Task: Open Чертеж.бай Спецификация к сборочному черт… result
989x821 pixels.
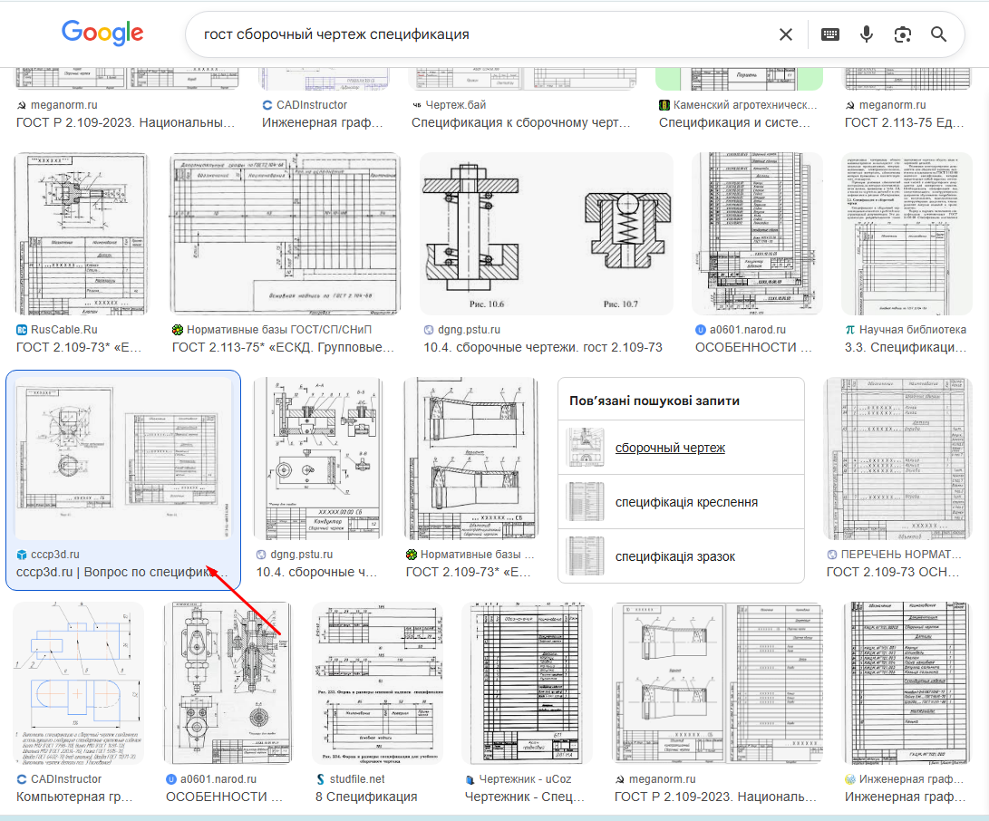Action: (521, 122)
